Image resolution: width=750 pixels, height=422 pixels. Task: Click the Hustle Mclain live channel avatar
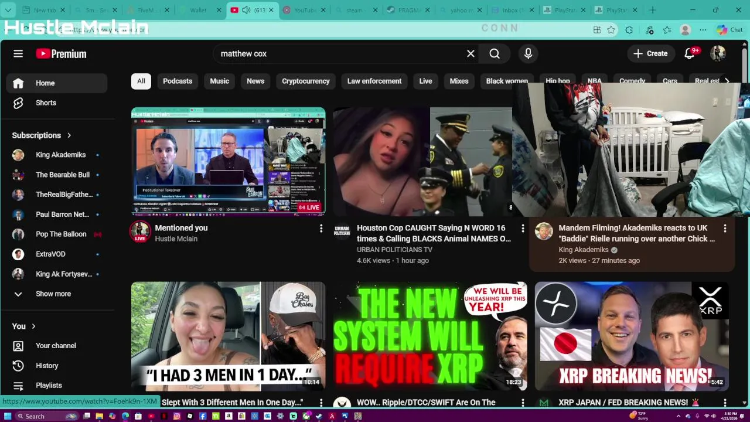pos(140,232)
